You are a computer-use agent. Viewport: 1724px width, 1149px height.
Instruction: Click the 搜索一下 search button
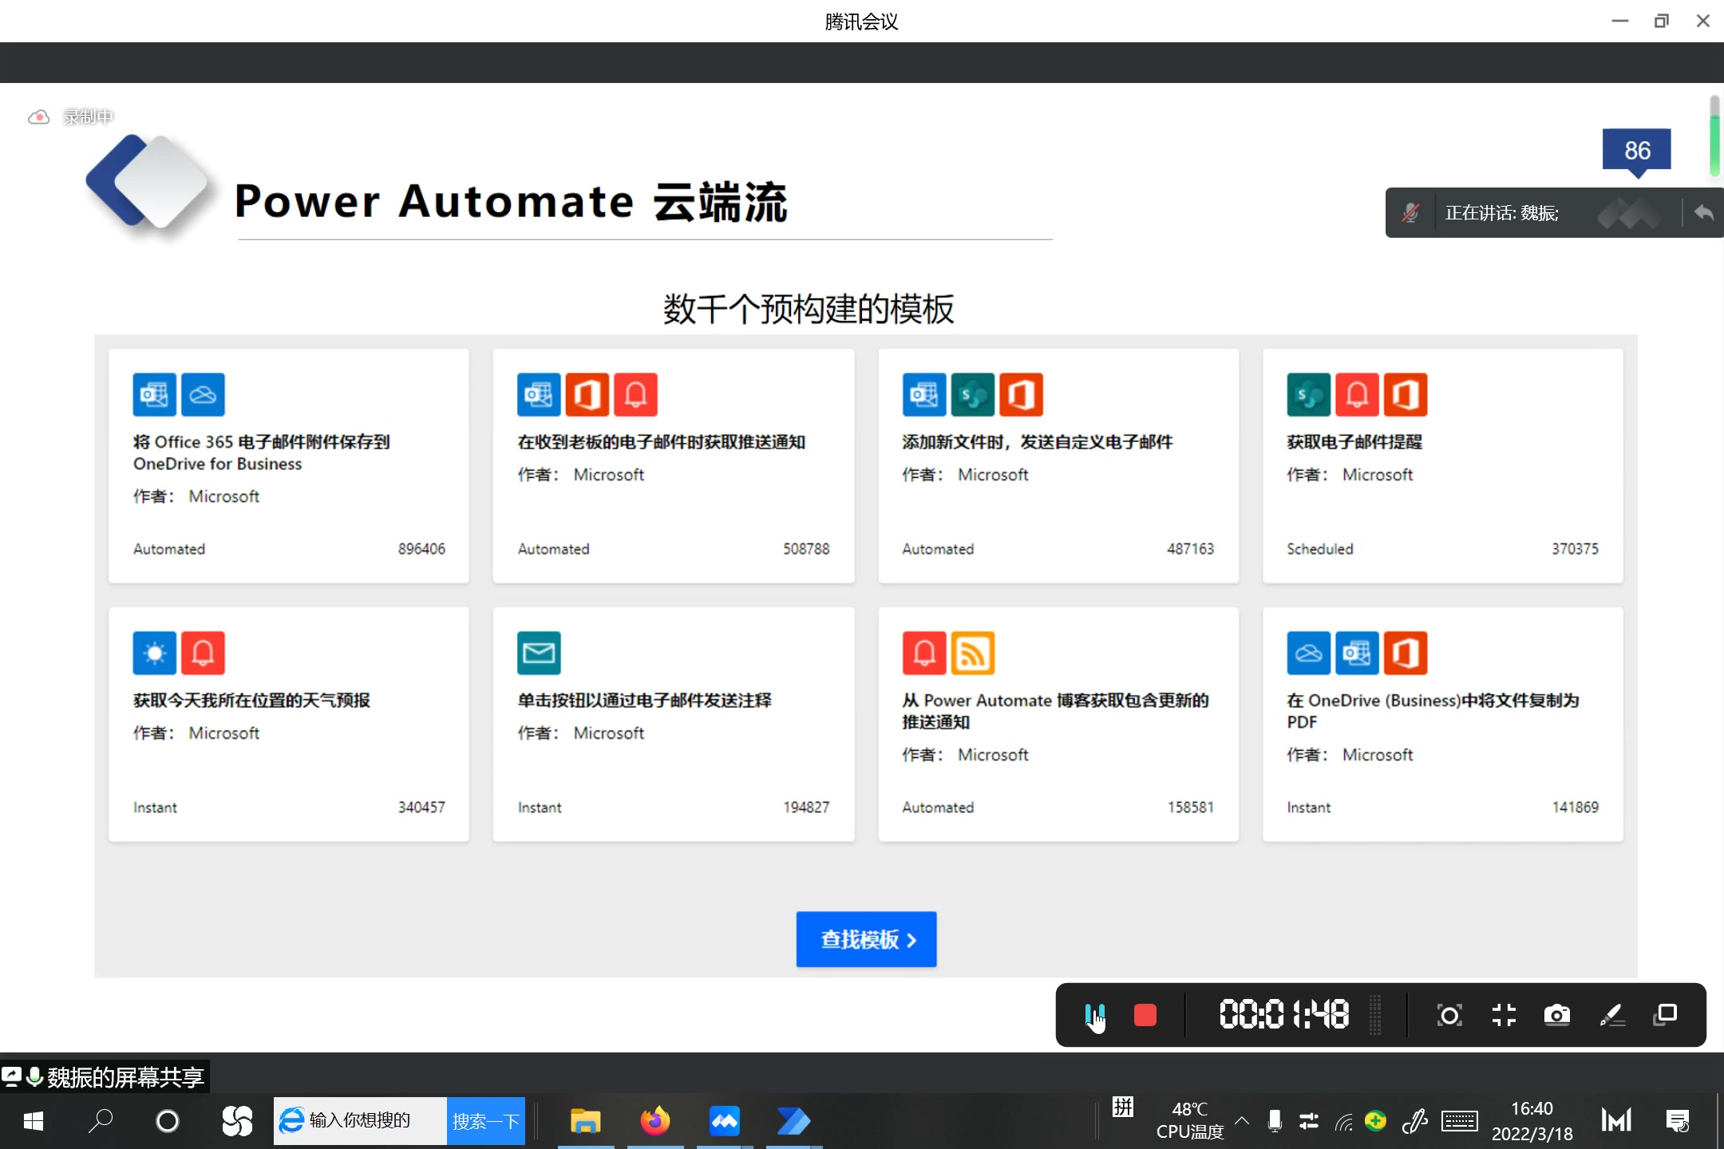tap(485, 1121)
